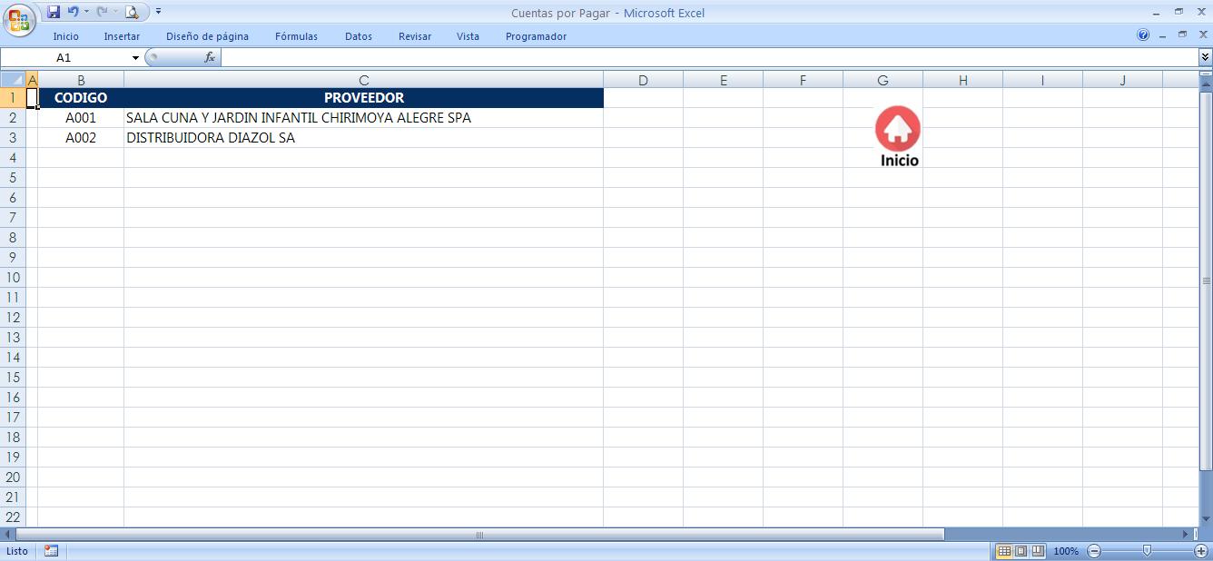1213x561 pixels.
Task: Select DISTRIBUIDORA DIAZOL SA cell
Action: click(363, 138)
